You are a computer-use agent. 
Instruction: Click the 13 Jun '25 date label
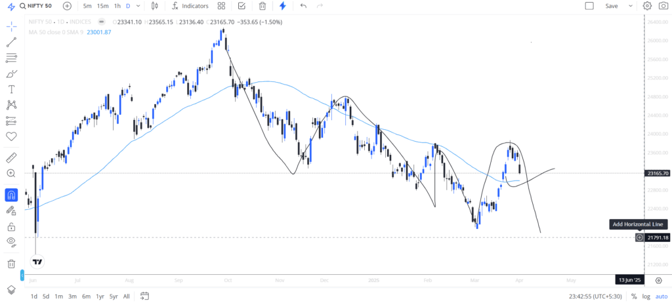tap(630, 280)
